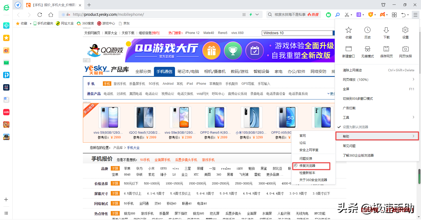Open dropdown arrow beside the translate icon
The height and width of the screenshot is (220, 421).
pos(363,15)
